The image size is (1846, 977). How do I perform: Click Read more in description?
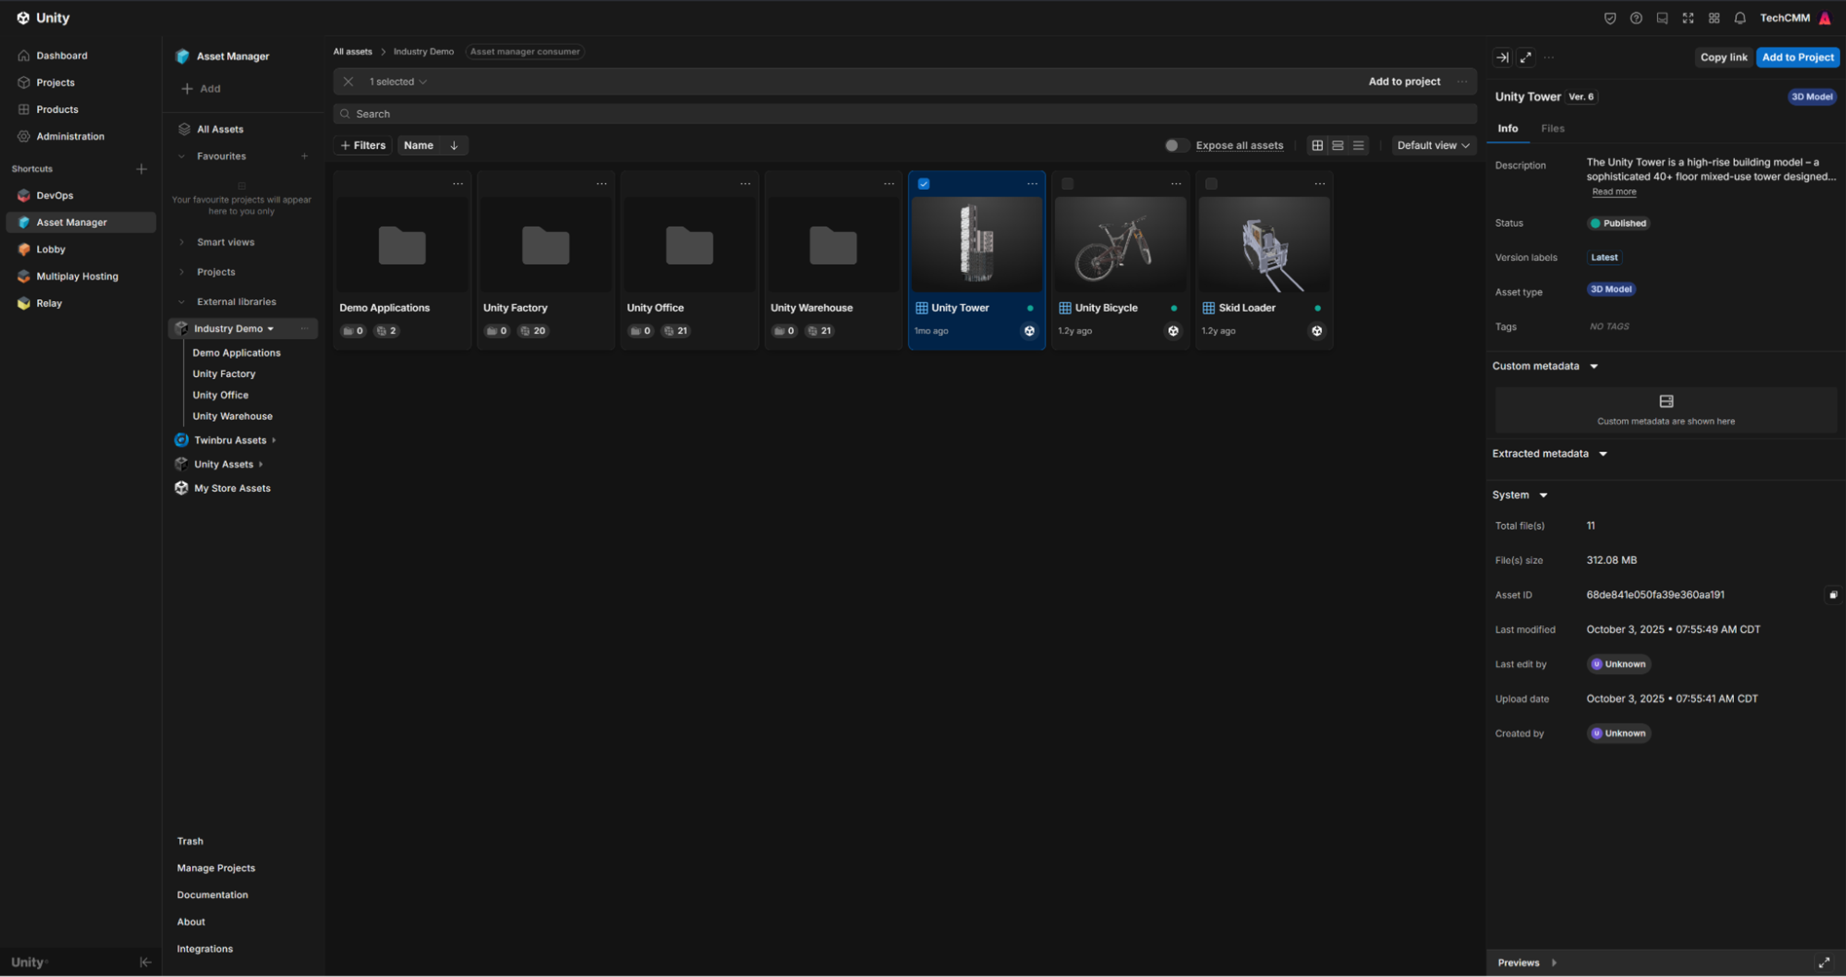(1614, 192)
